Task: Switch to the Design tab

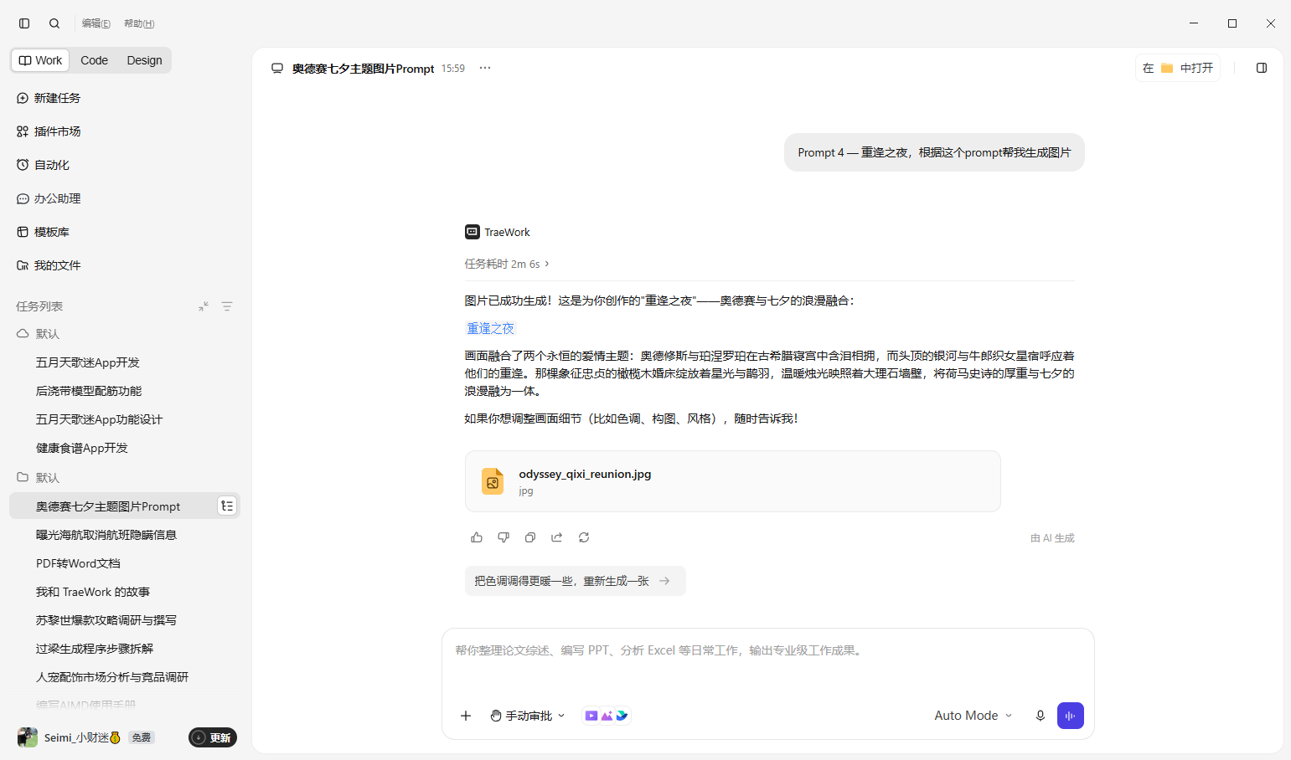Action: click(144, 60)
